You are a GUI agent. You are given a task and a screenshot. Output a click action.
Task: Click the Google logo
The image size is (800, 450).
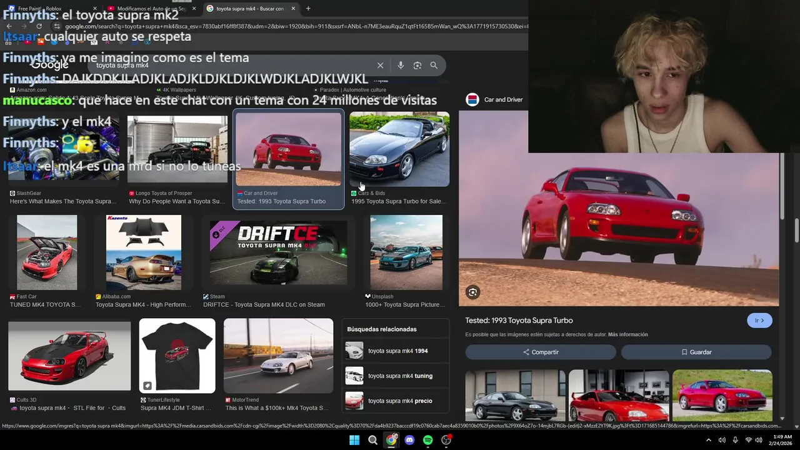(x=50, y=65)
